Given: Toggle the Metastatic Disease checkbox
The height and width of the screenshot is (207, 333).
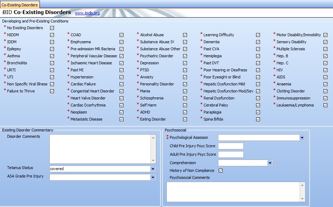Looking at the screenshot, I should point(121,119).
